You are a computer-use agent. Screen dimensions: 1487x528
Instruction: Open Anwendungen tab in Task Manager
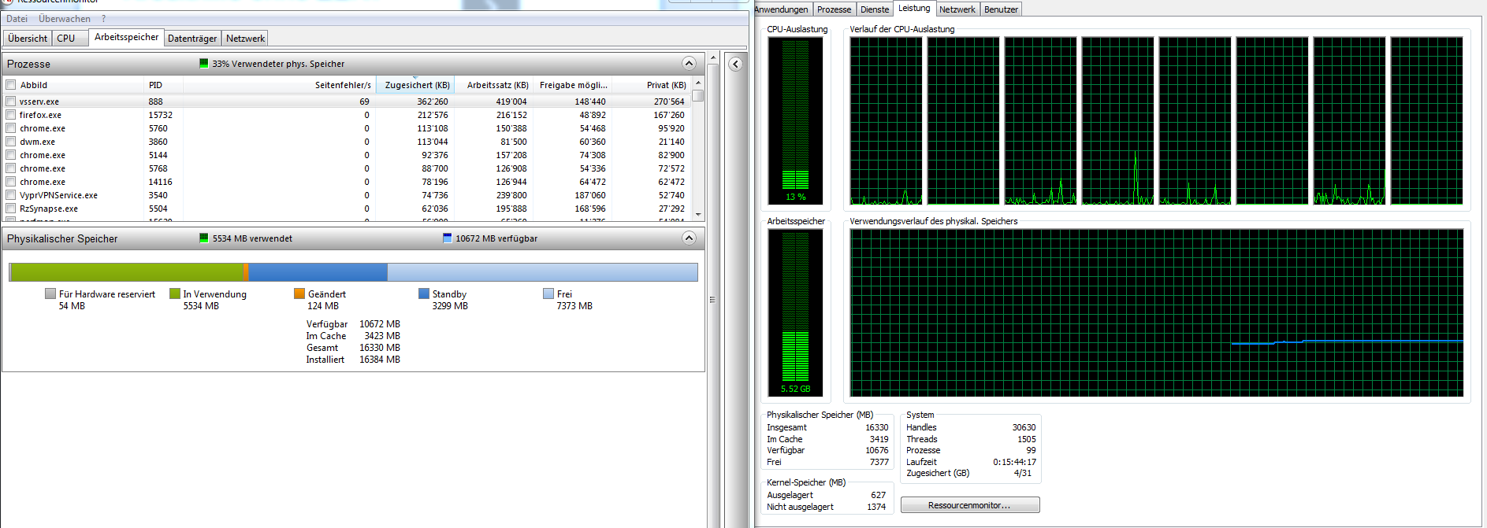click(781, 9)
